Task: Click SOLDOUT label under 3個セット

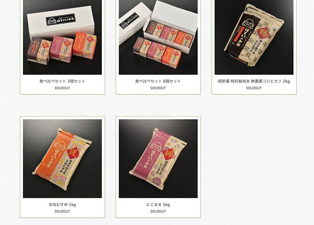Action: coord(62,88)
